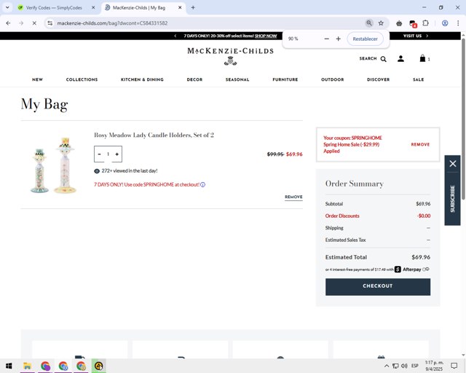Open the NEW menu
The image size is (466, 373).
tap(37, 79)
